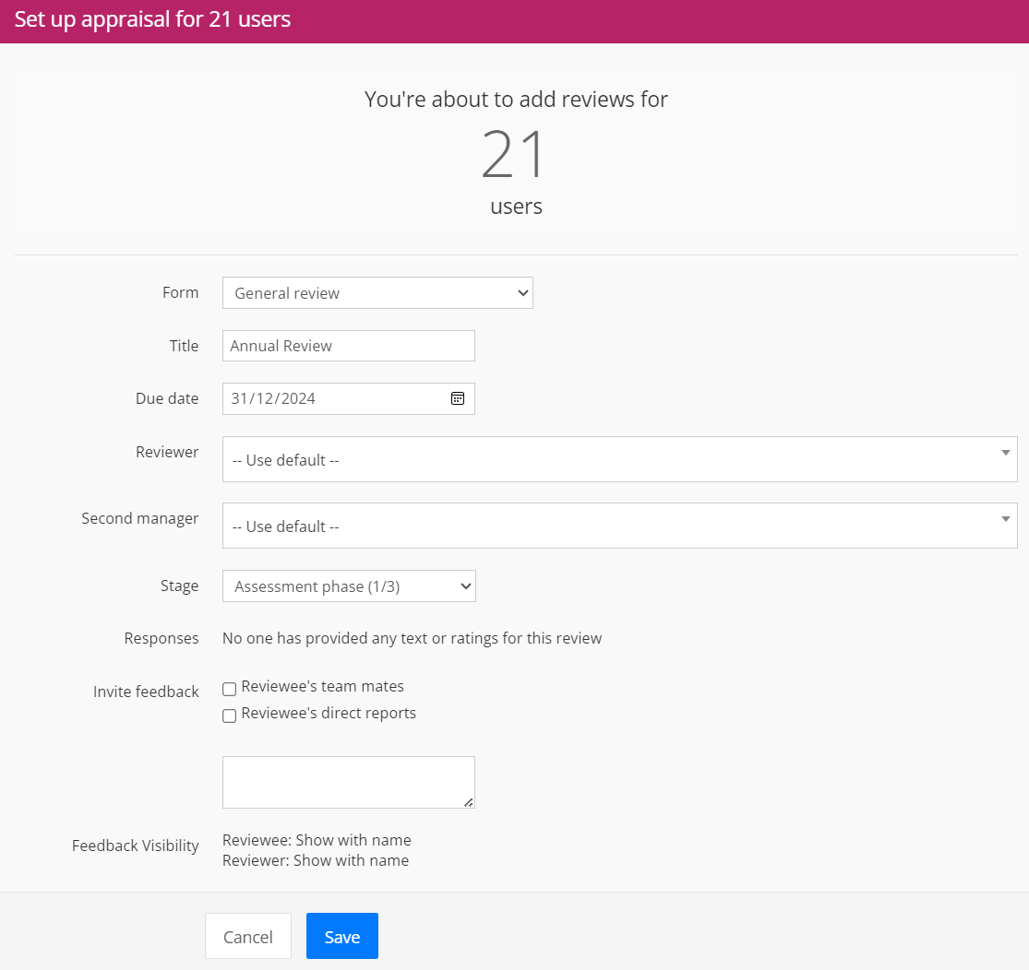Click the Reviewer field's dropdown arrow

[1005, 453]
